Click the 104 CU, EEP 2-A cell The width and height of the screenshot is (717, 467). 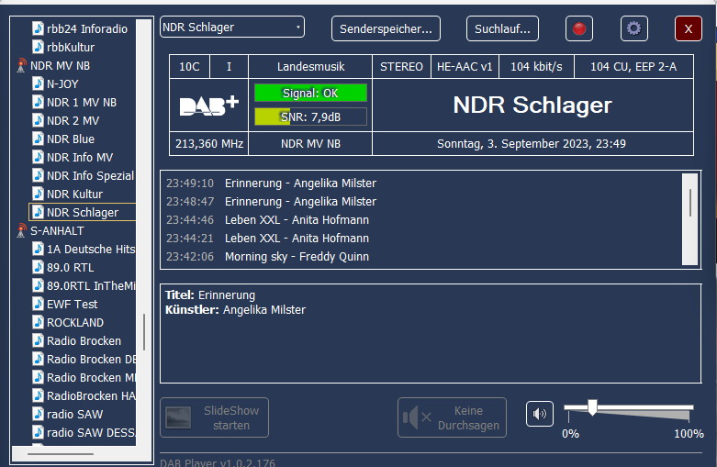pos(633,67)
